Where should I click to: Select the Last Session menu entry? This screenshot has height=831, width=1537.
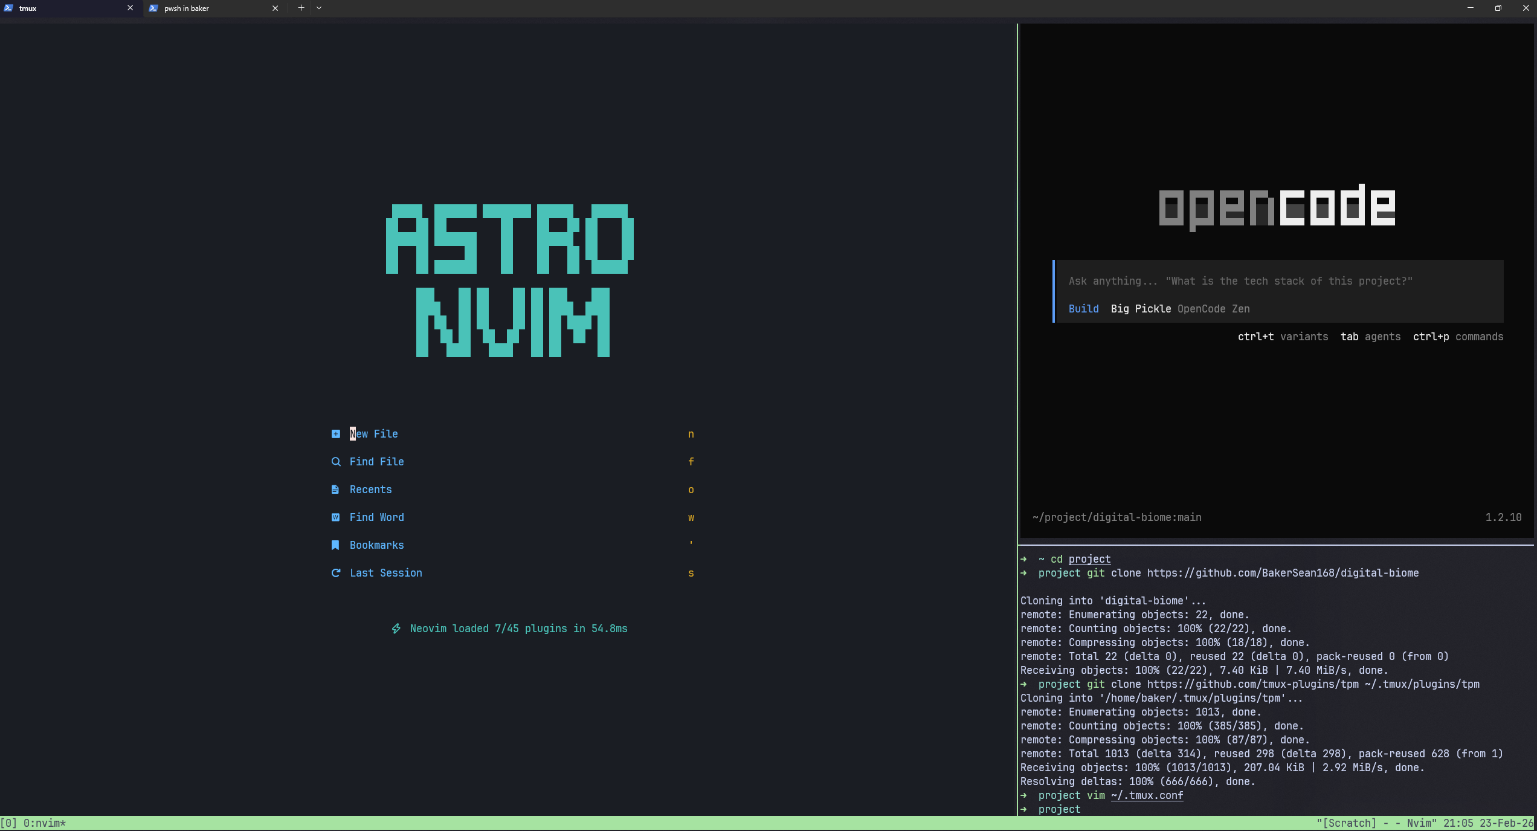click(512, 573)
